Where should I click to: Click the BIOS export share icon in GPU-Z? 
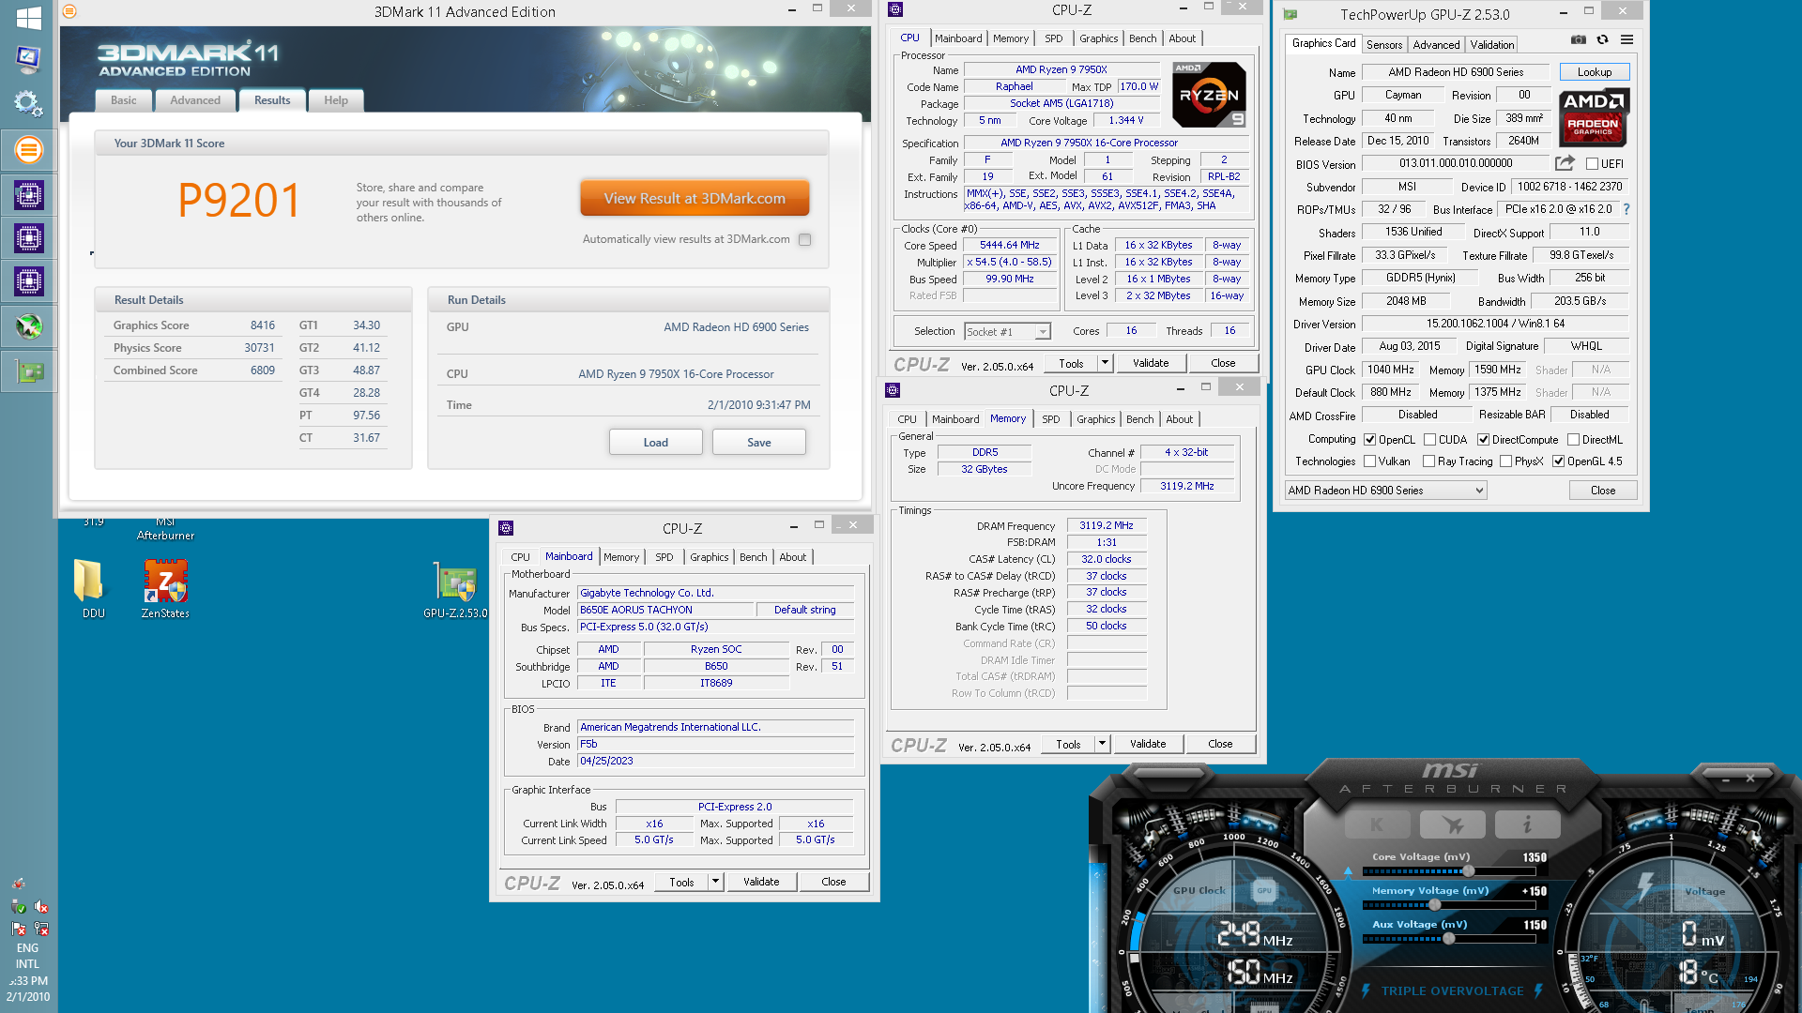(1565, 163)
